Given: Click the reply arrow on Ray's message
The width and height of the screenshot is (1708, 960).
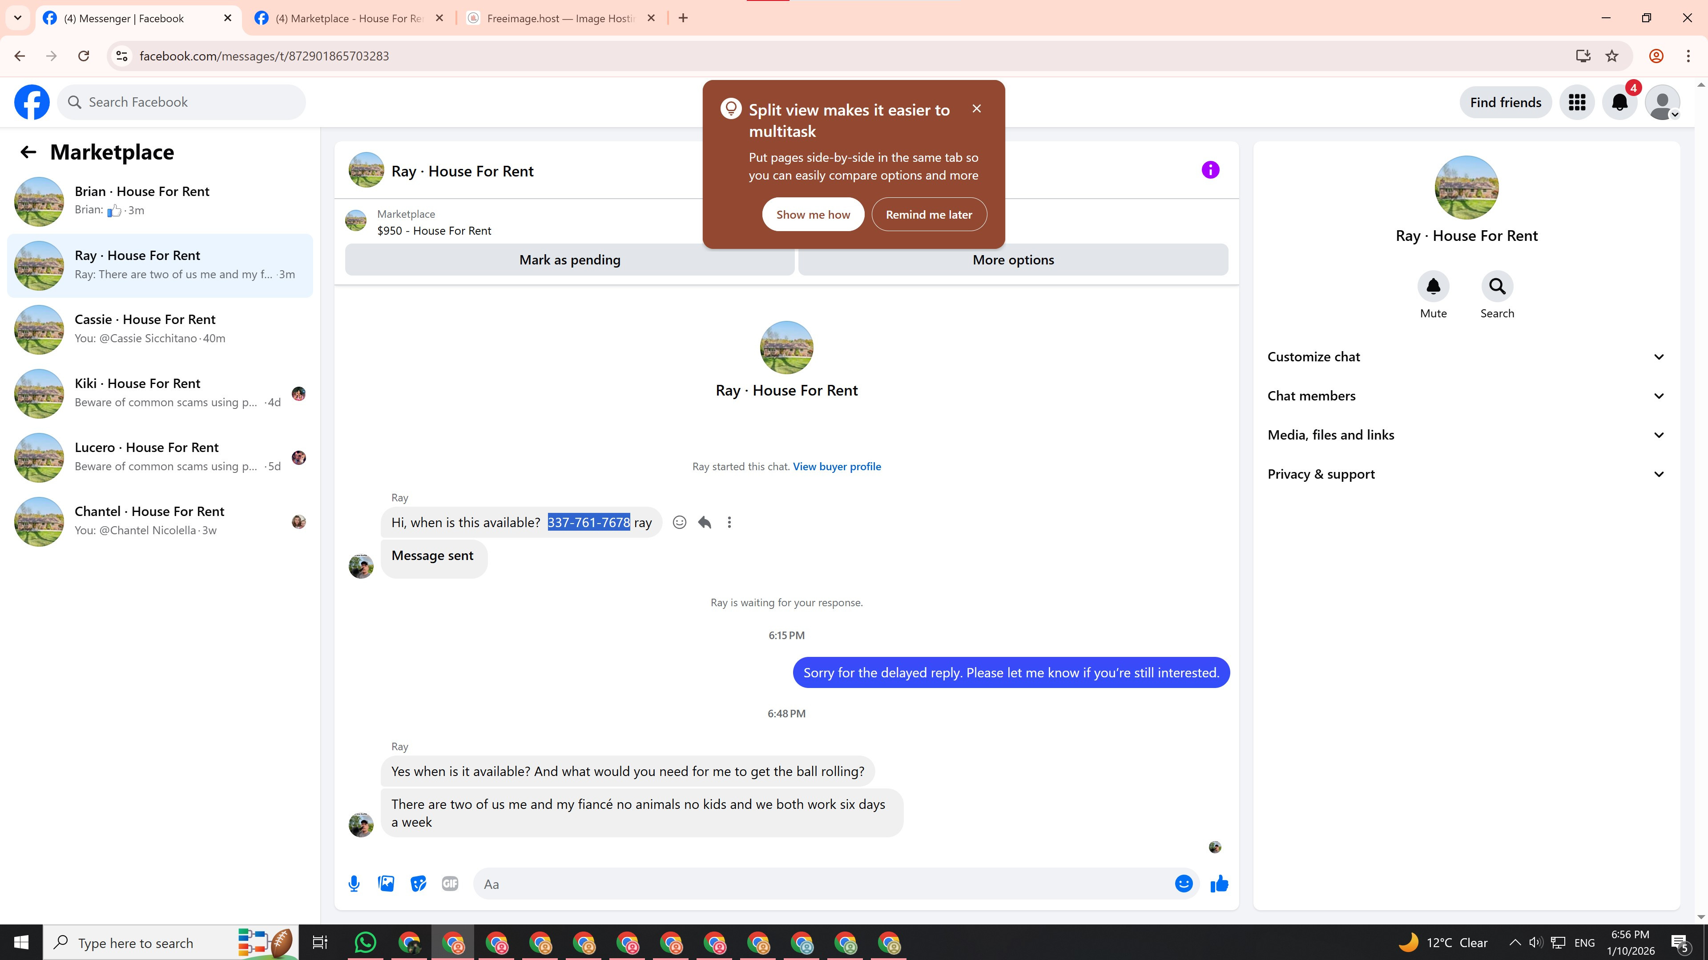Looking at the screenshot, I should (x=704, y=523).
